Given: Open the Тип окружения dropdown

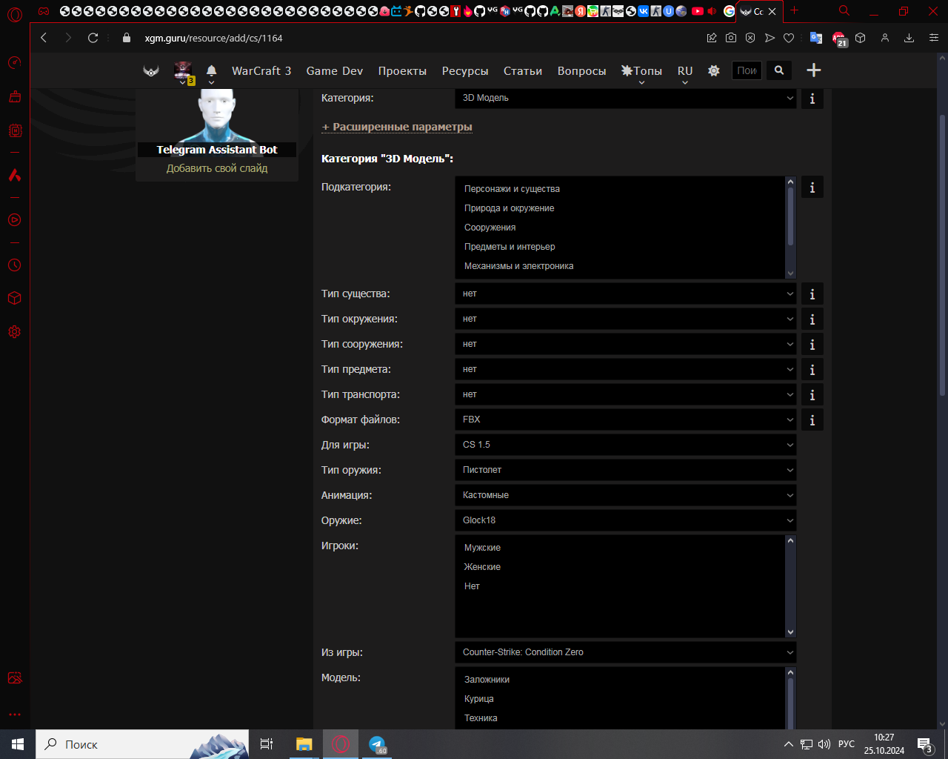Looking at the screenshot, I should pyautogui.click(x=626, y=319).
